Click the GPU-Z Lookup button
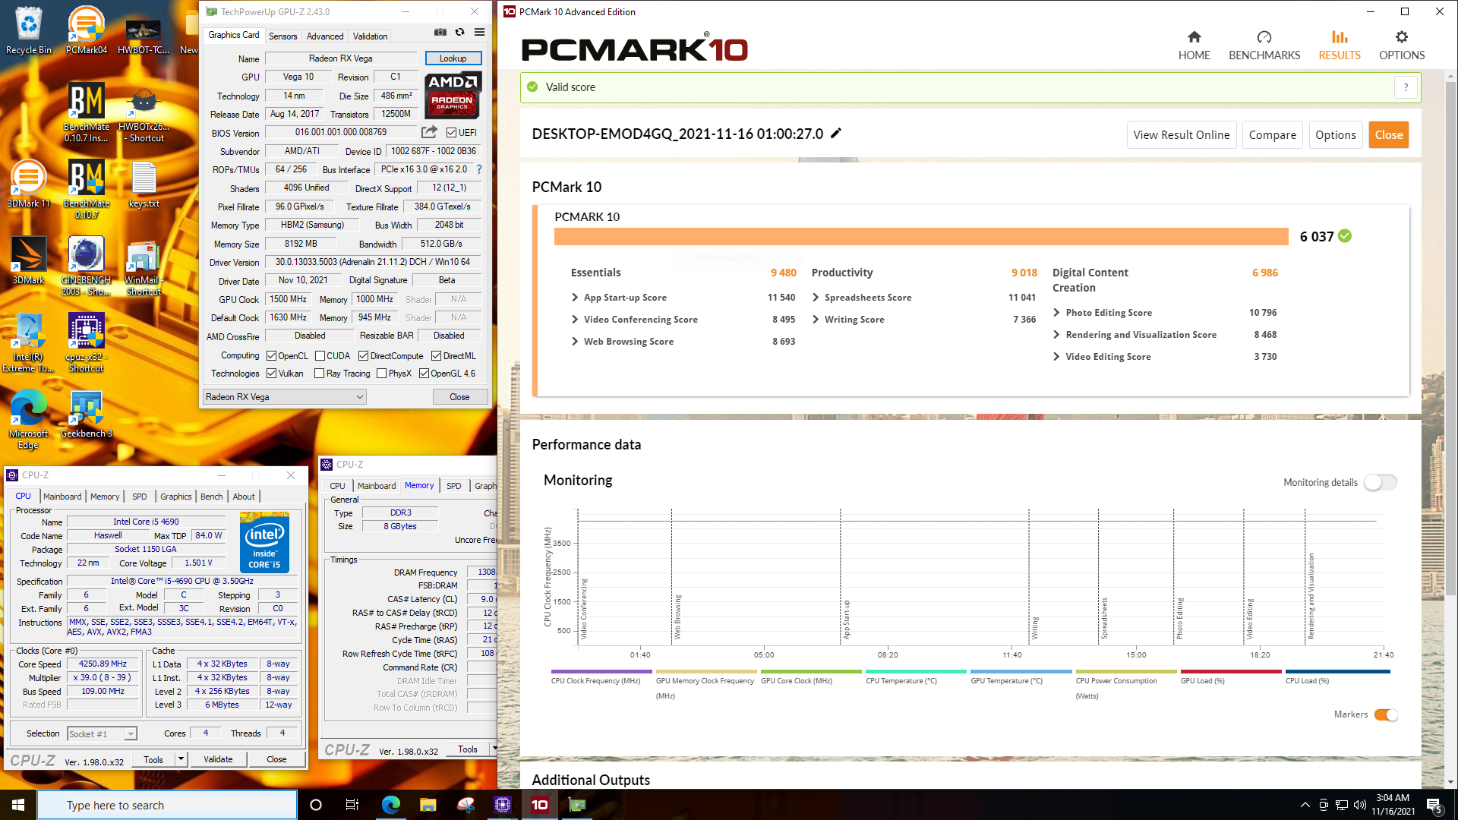 tap(453, 58)
